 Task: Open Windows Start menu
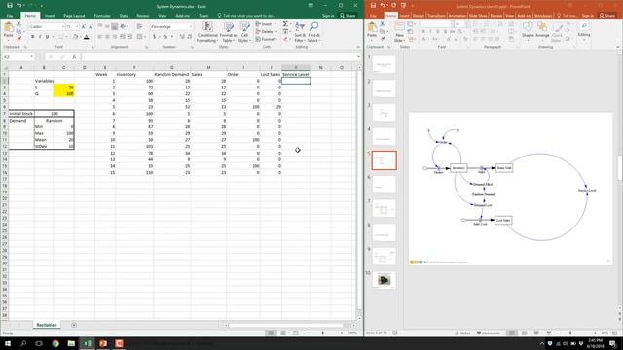point(7,343)
